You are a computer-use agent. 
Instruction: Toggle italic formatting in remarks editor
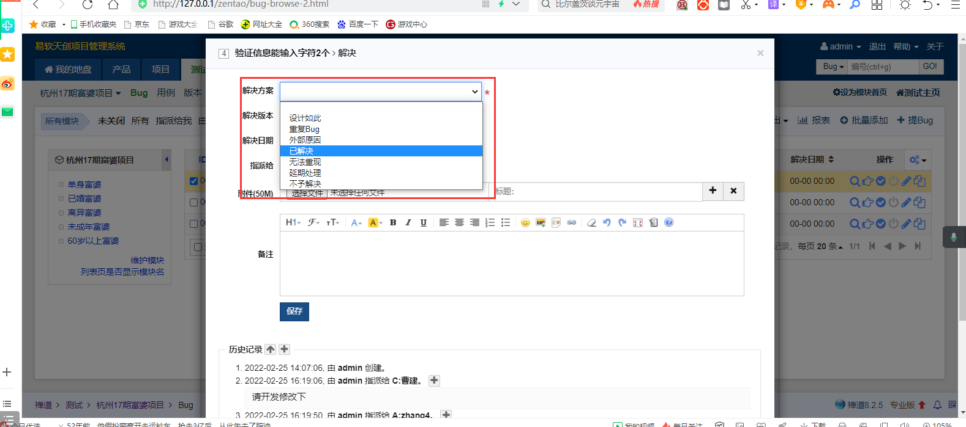point(408,222)
